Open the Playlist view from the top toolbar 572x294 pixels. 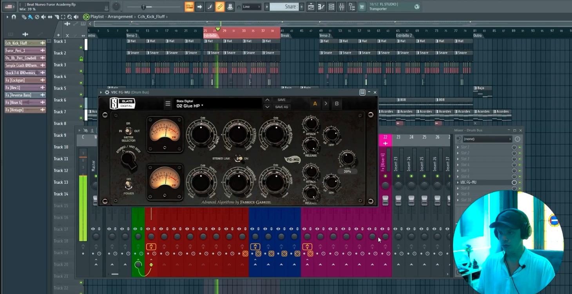point(311,7)
